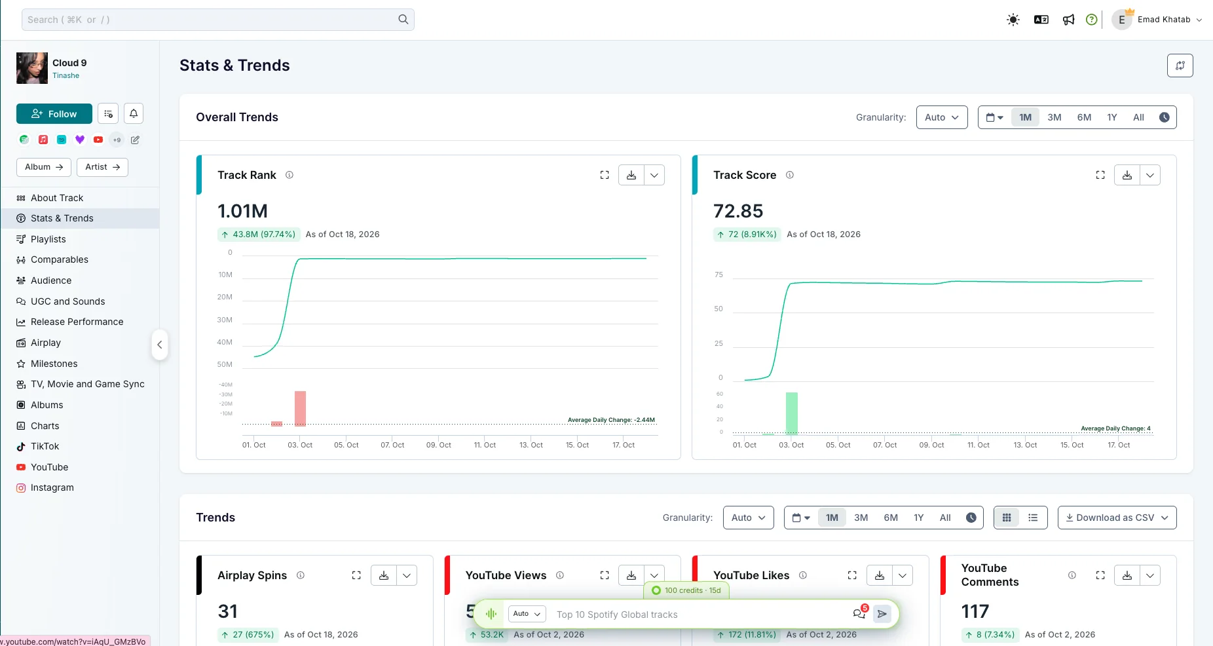Viewport: 1213px width, 646px height.
Task: Click the top search input field
Action: tap(218, 20)
